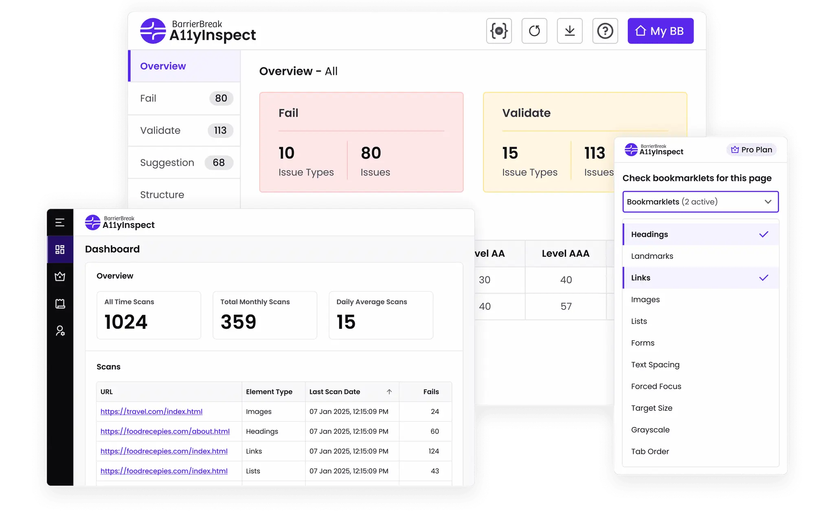Open foodrecepies.com/index.html link in Links row
Screen dimensions: 834x521
164,451
